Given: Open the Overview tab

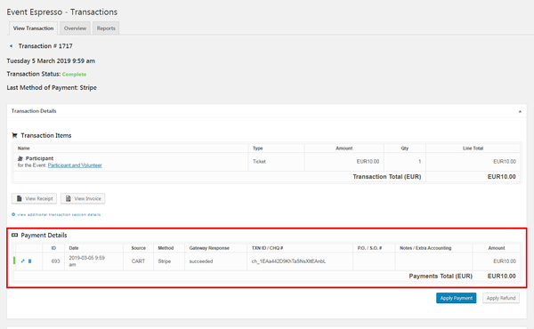Looking at the screenshot, I should 75,28.
